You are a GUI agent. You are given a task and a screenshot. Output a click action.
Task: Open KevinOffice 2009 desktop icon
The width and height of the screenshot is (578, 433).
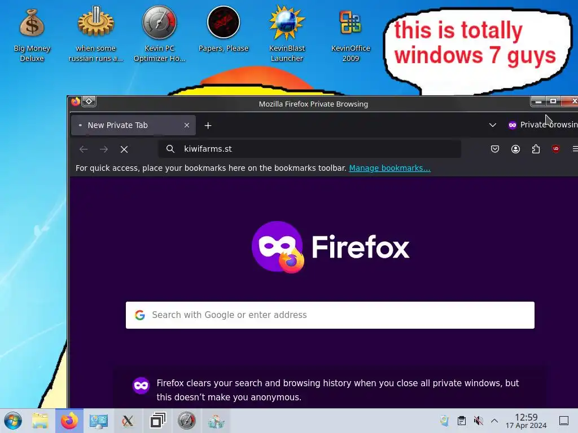[x=351, y=36]
